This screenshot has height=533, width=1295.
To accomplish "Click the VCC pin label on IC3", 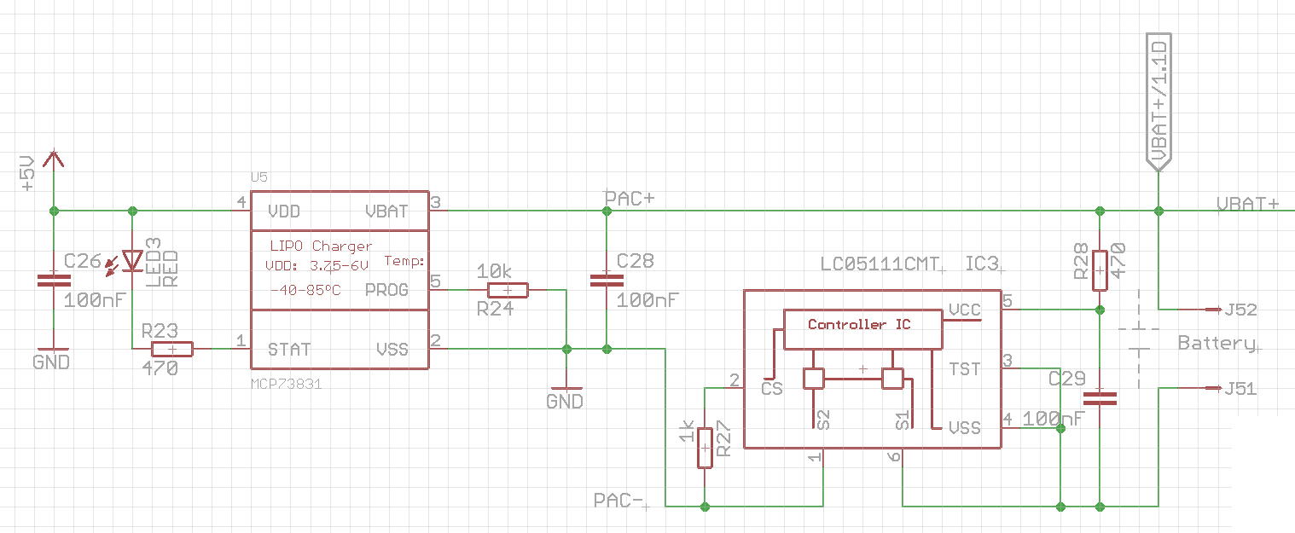I will 964,310.
